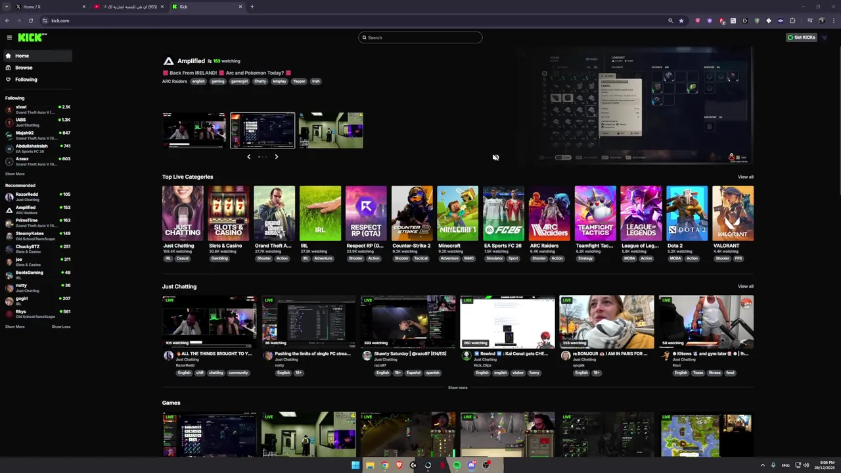Open the Respect RP (GTA) category cover

[x=366, y=214]
